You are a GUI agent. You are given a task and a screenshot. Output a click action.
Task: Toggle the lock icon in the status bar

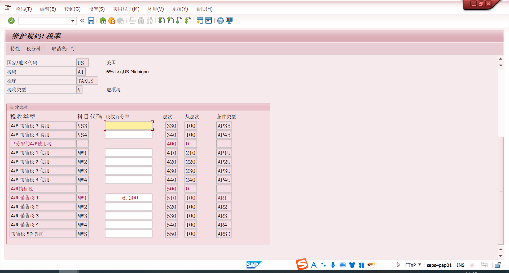coord(498,265)
